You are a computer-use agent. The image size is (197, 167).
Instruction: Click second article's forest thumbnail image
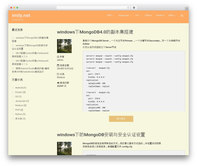click(x=64, y=148)
